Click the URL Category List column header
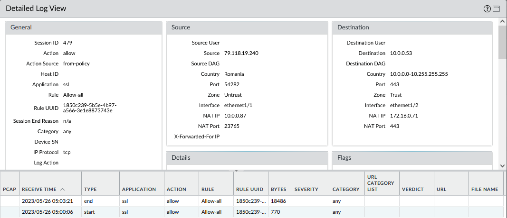This screenshot has width=507, height=218. [378, 183]
